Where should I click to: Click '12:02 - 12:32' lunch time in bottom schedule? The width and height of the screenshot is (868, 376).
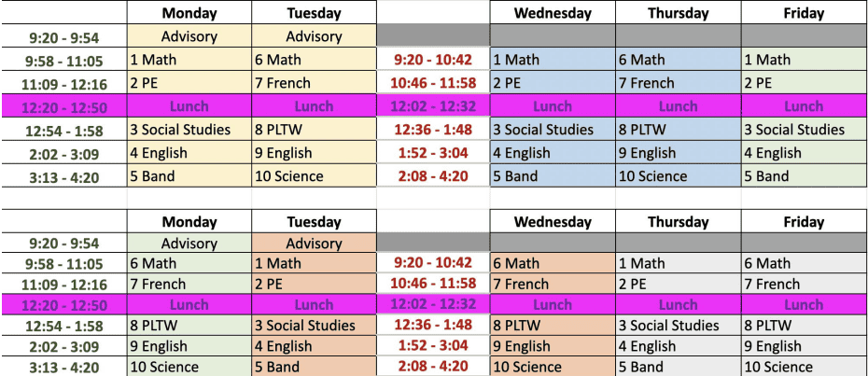(x=433, y=304)
